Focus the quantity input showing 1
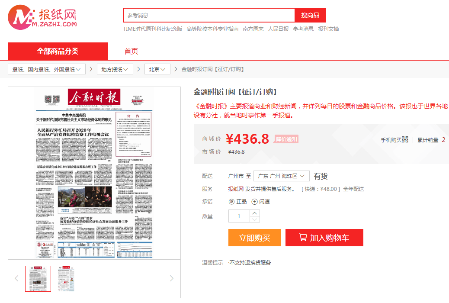 click(239, 216)
